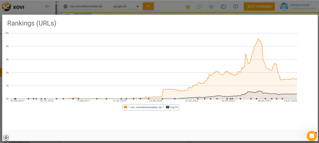
Task: Open the checklist icon in the header
Action: pos(211,7)
